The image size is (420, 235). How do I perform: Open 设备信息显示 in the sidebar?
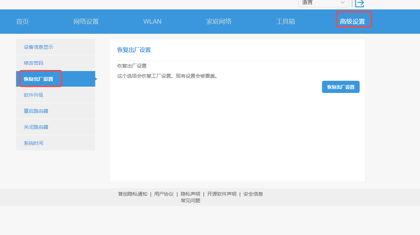pyautogui.click(x=38, y=47)
